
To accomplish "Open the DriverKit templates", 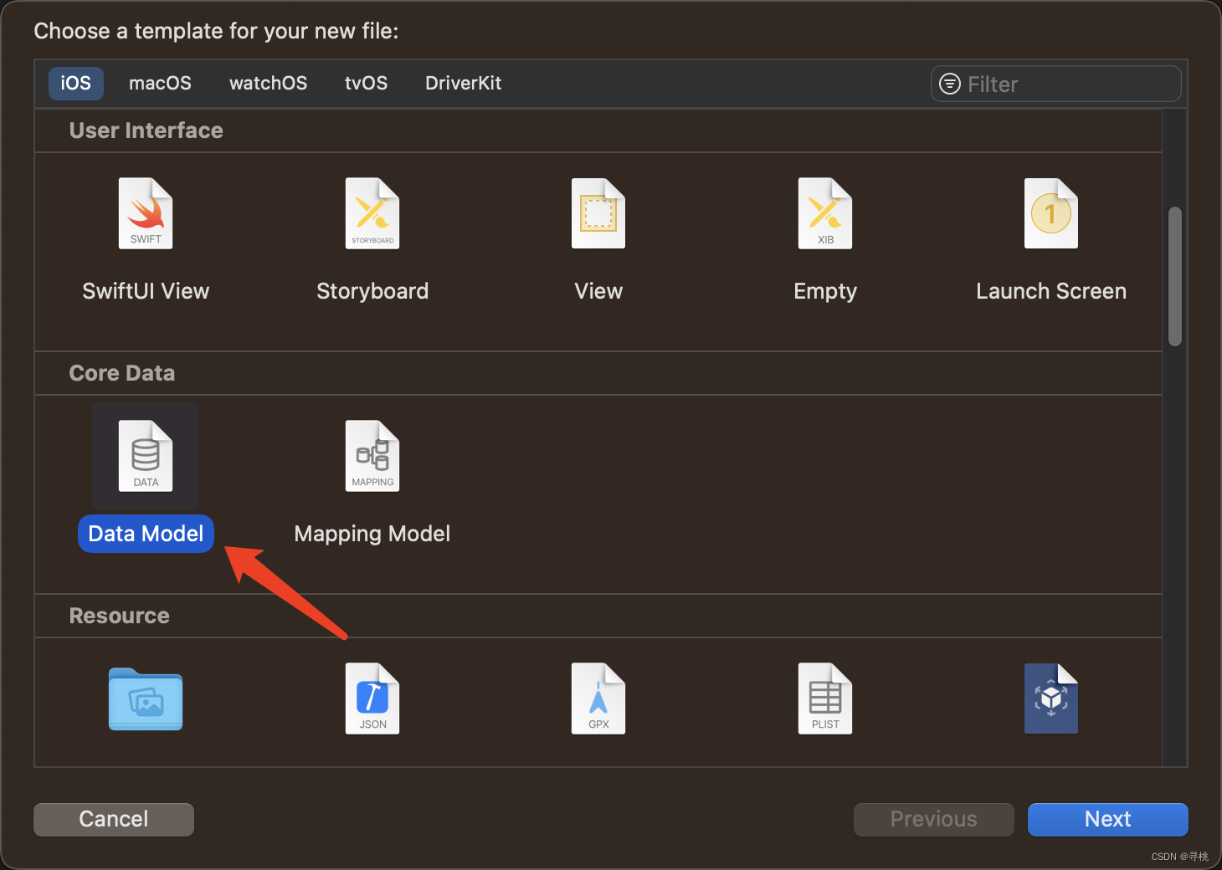I will point(463,83).
